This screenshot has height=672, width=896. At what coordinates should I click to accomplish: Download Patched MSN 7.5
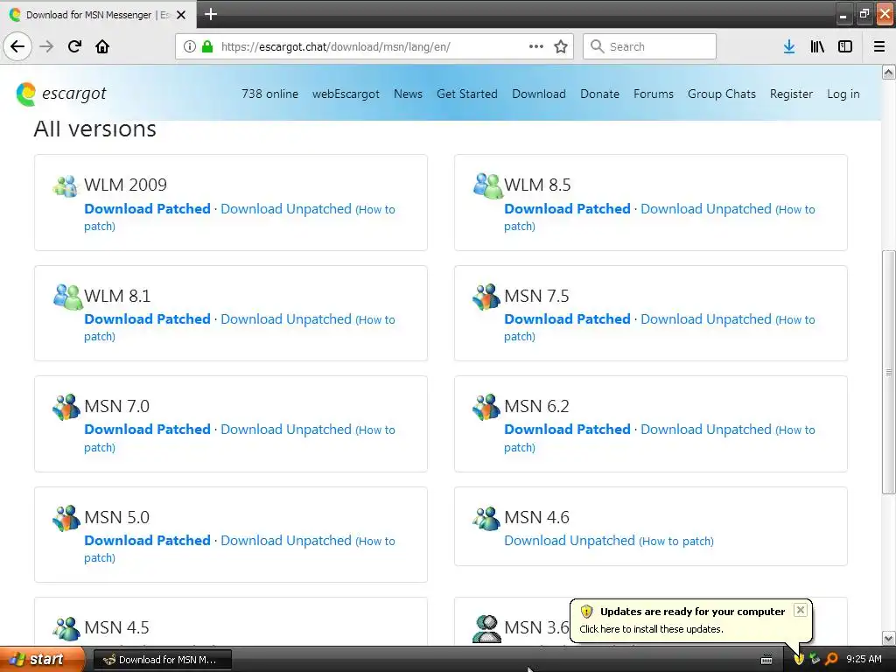click(x=567, y=318)
